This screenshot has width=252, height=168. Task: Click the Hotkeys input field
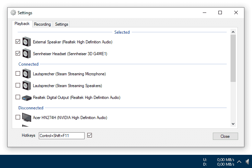(62, 136)
